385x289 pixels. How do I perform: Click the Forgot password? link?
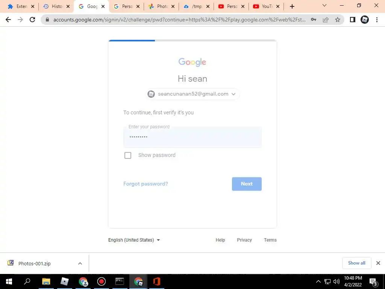(x=146, y=184)
